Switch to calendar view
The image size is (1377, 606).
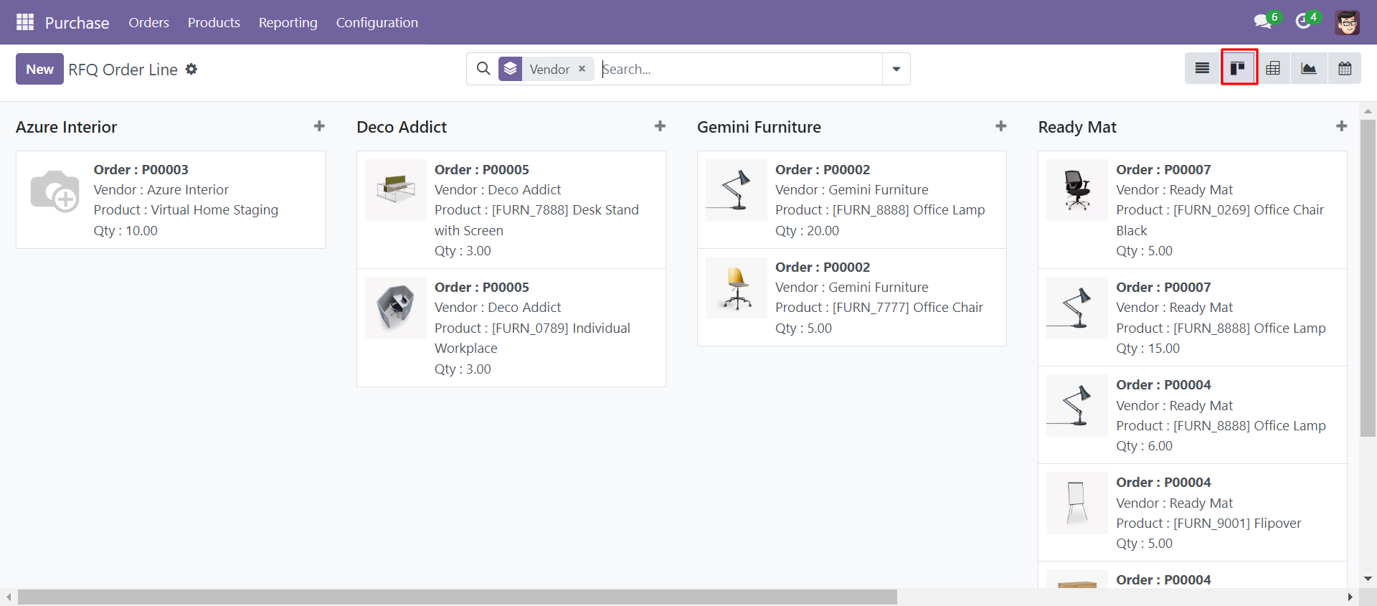point(1345,68)
